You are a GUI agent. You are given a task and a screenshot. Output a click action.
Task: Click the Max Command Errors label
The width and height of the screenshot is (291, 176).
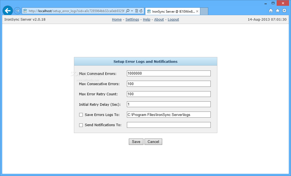pos(98,74)
